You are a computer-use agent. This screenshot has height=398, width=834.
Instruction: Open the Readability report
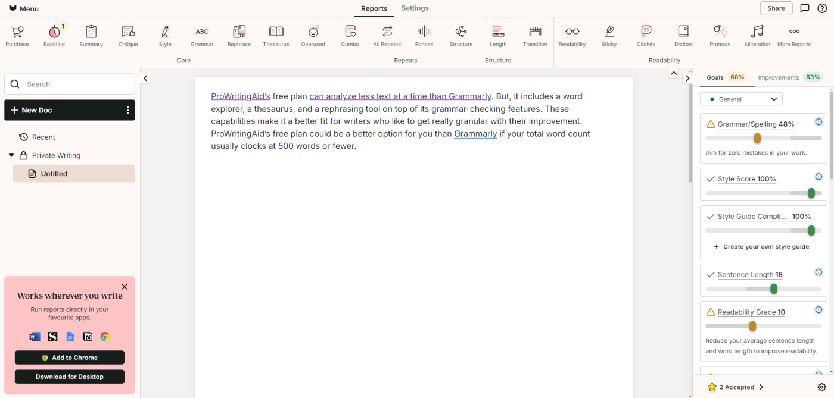572,36
